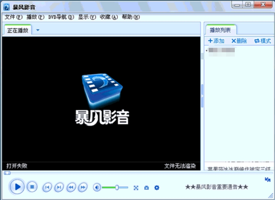Click 删除 to remove playlist item
The height and width of the screenshot is (200, 275).
pyautogui.click(x=239, y=41)
